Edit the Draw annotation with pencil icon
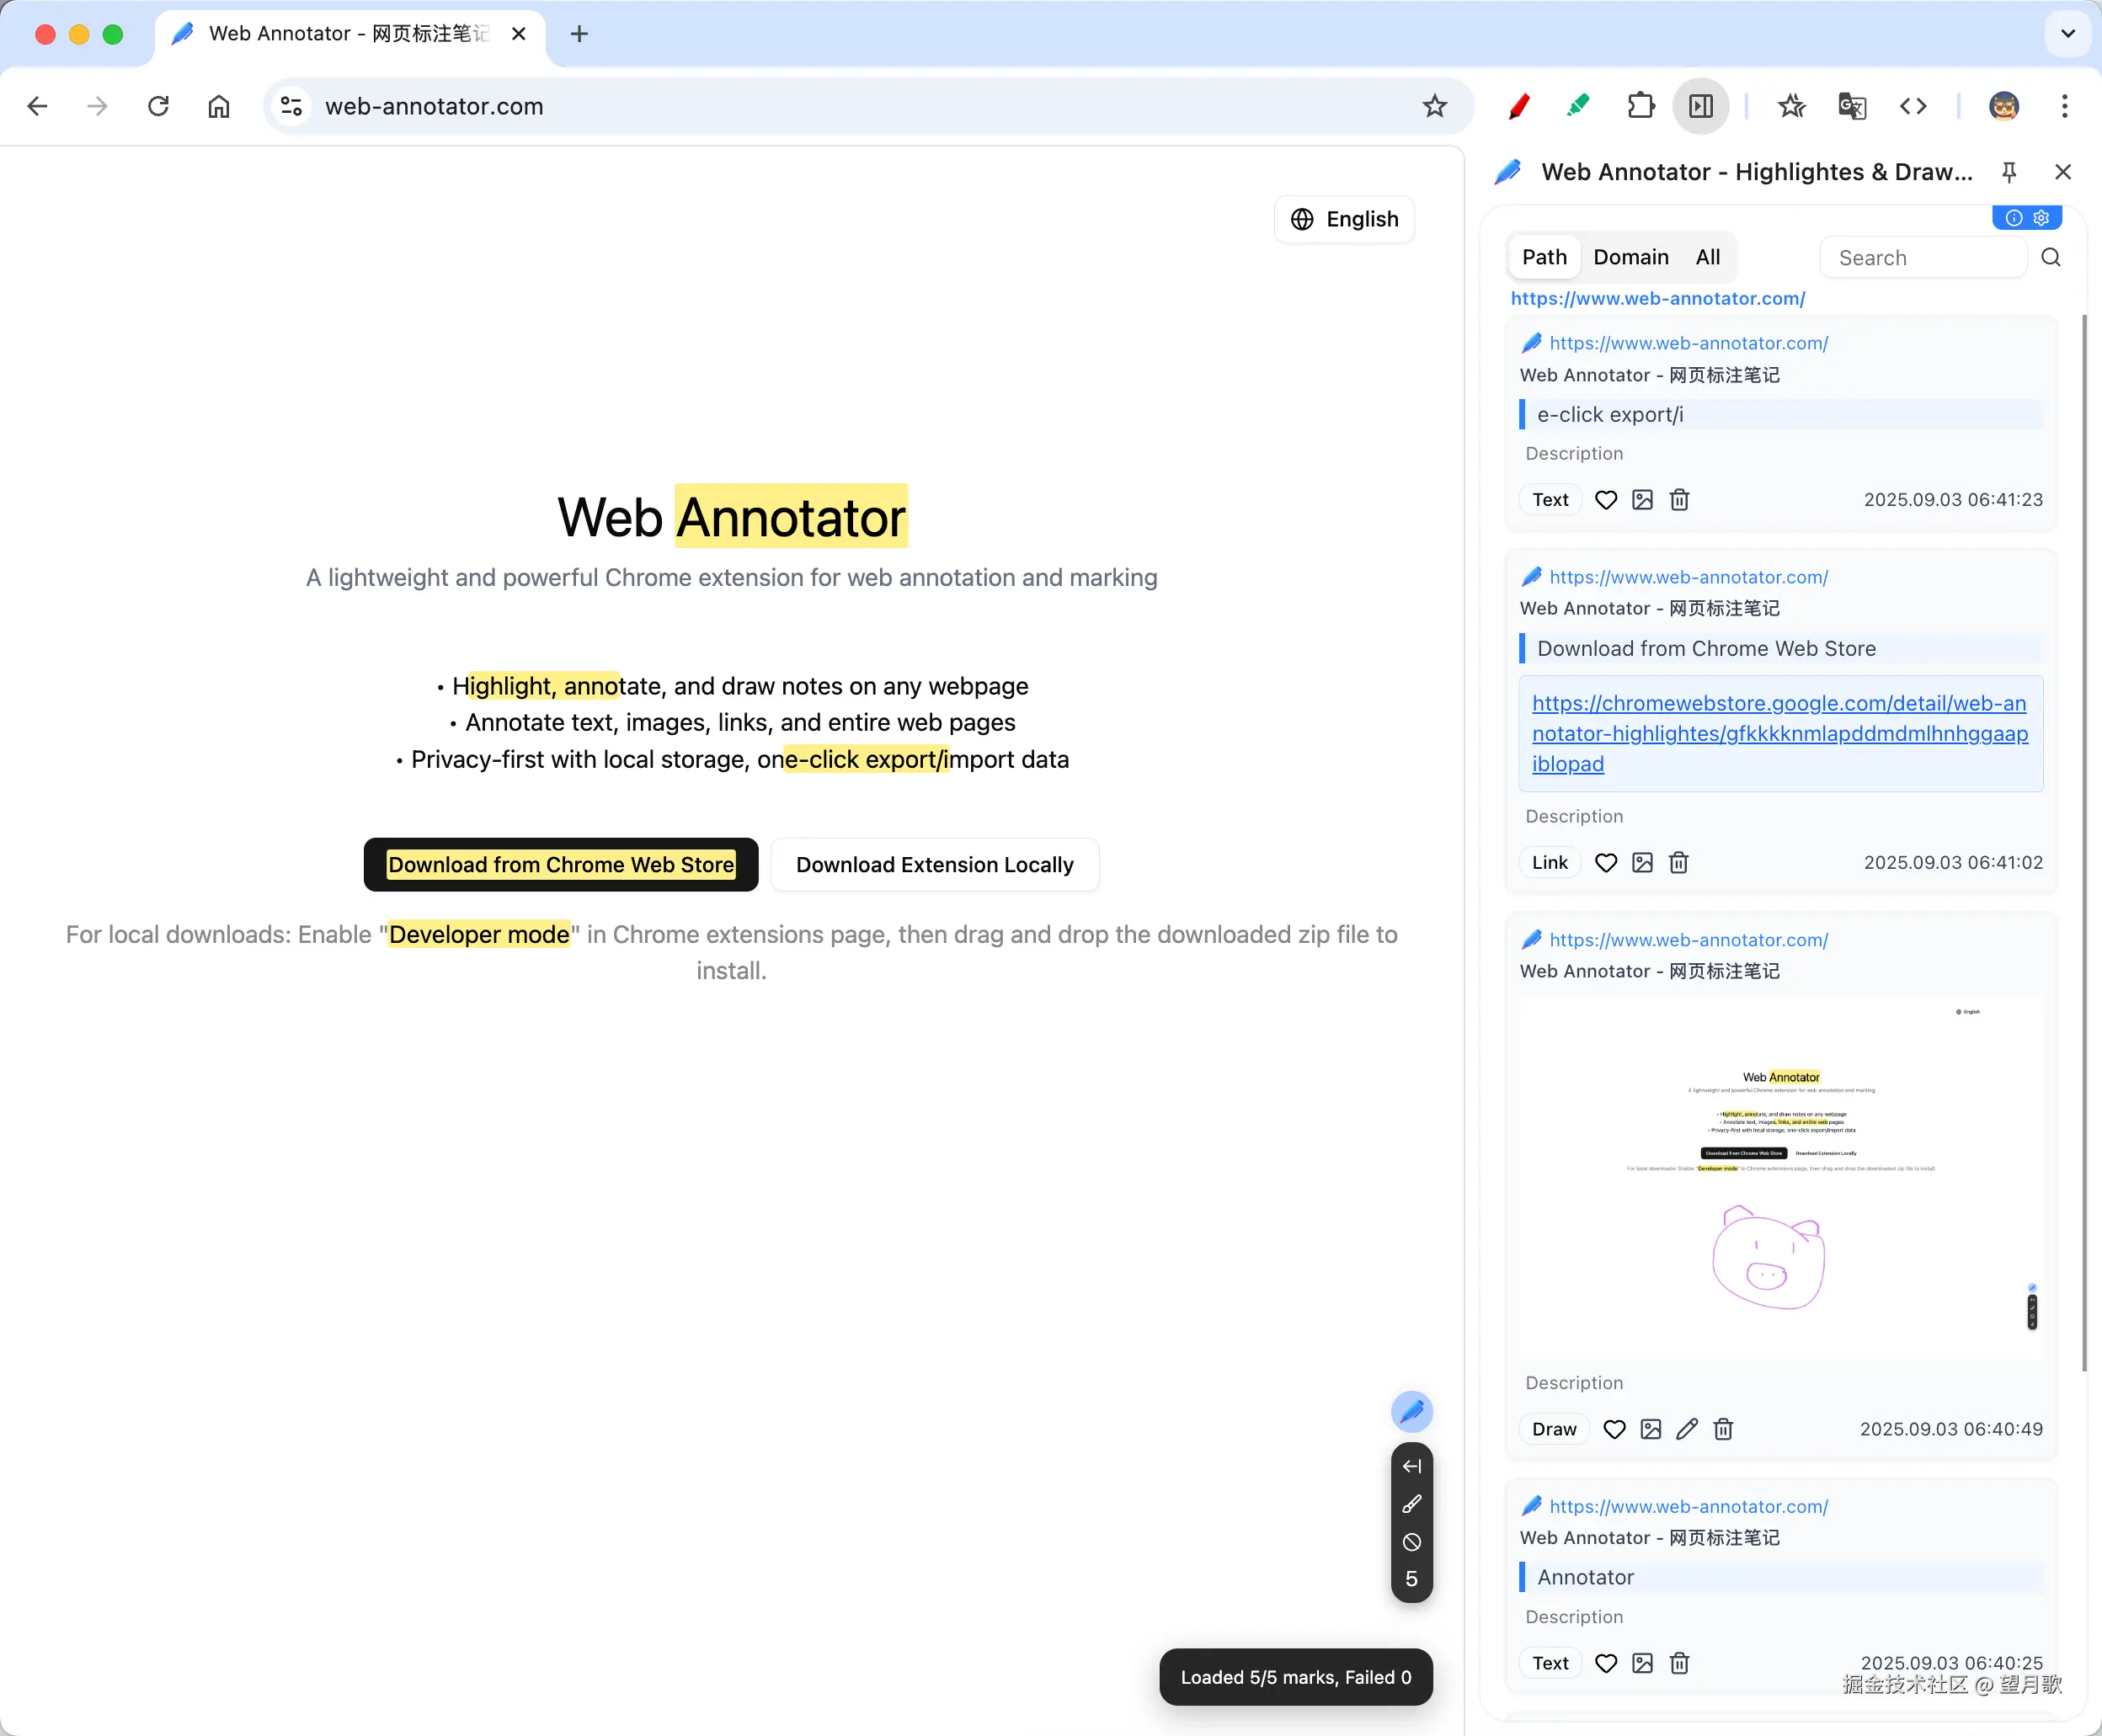This screenshot has width=2102, height=1736. pos(1687,1429)
